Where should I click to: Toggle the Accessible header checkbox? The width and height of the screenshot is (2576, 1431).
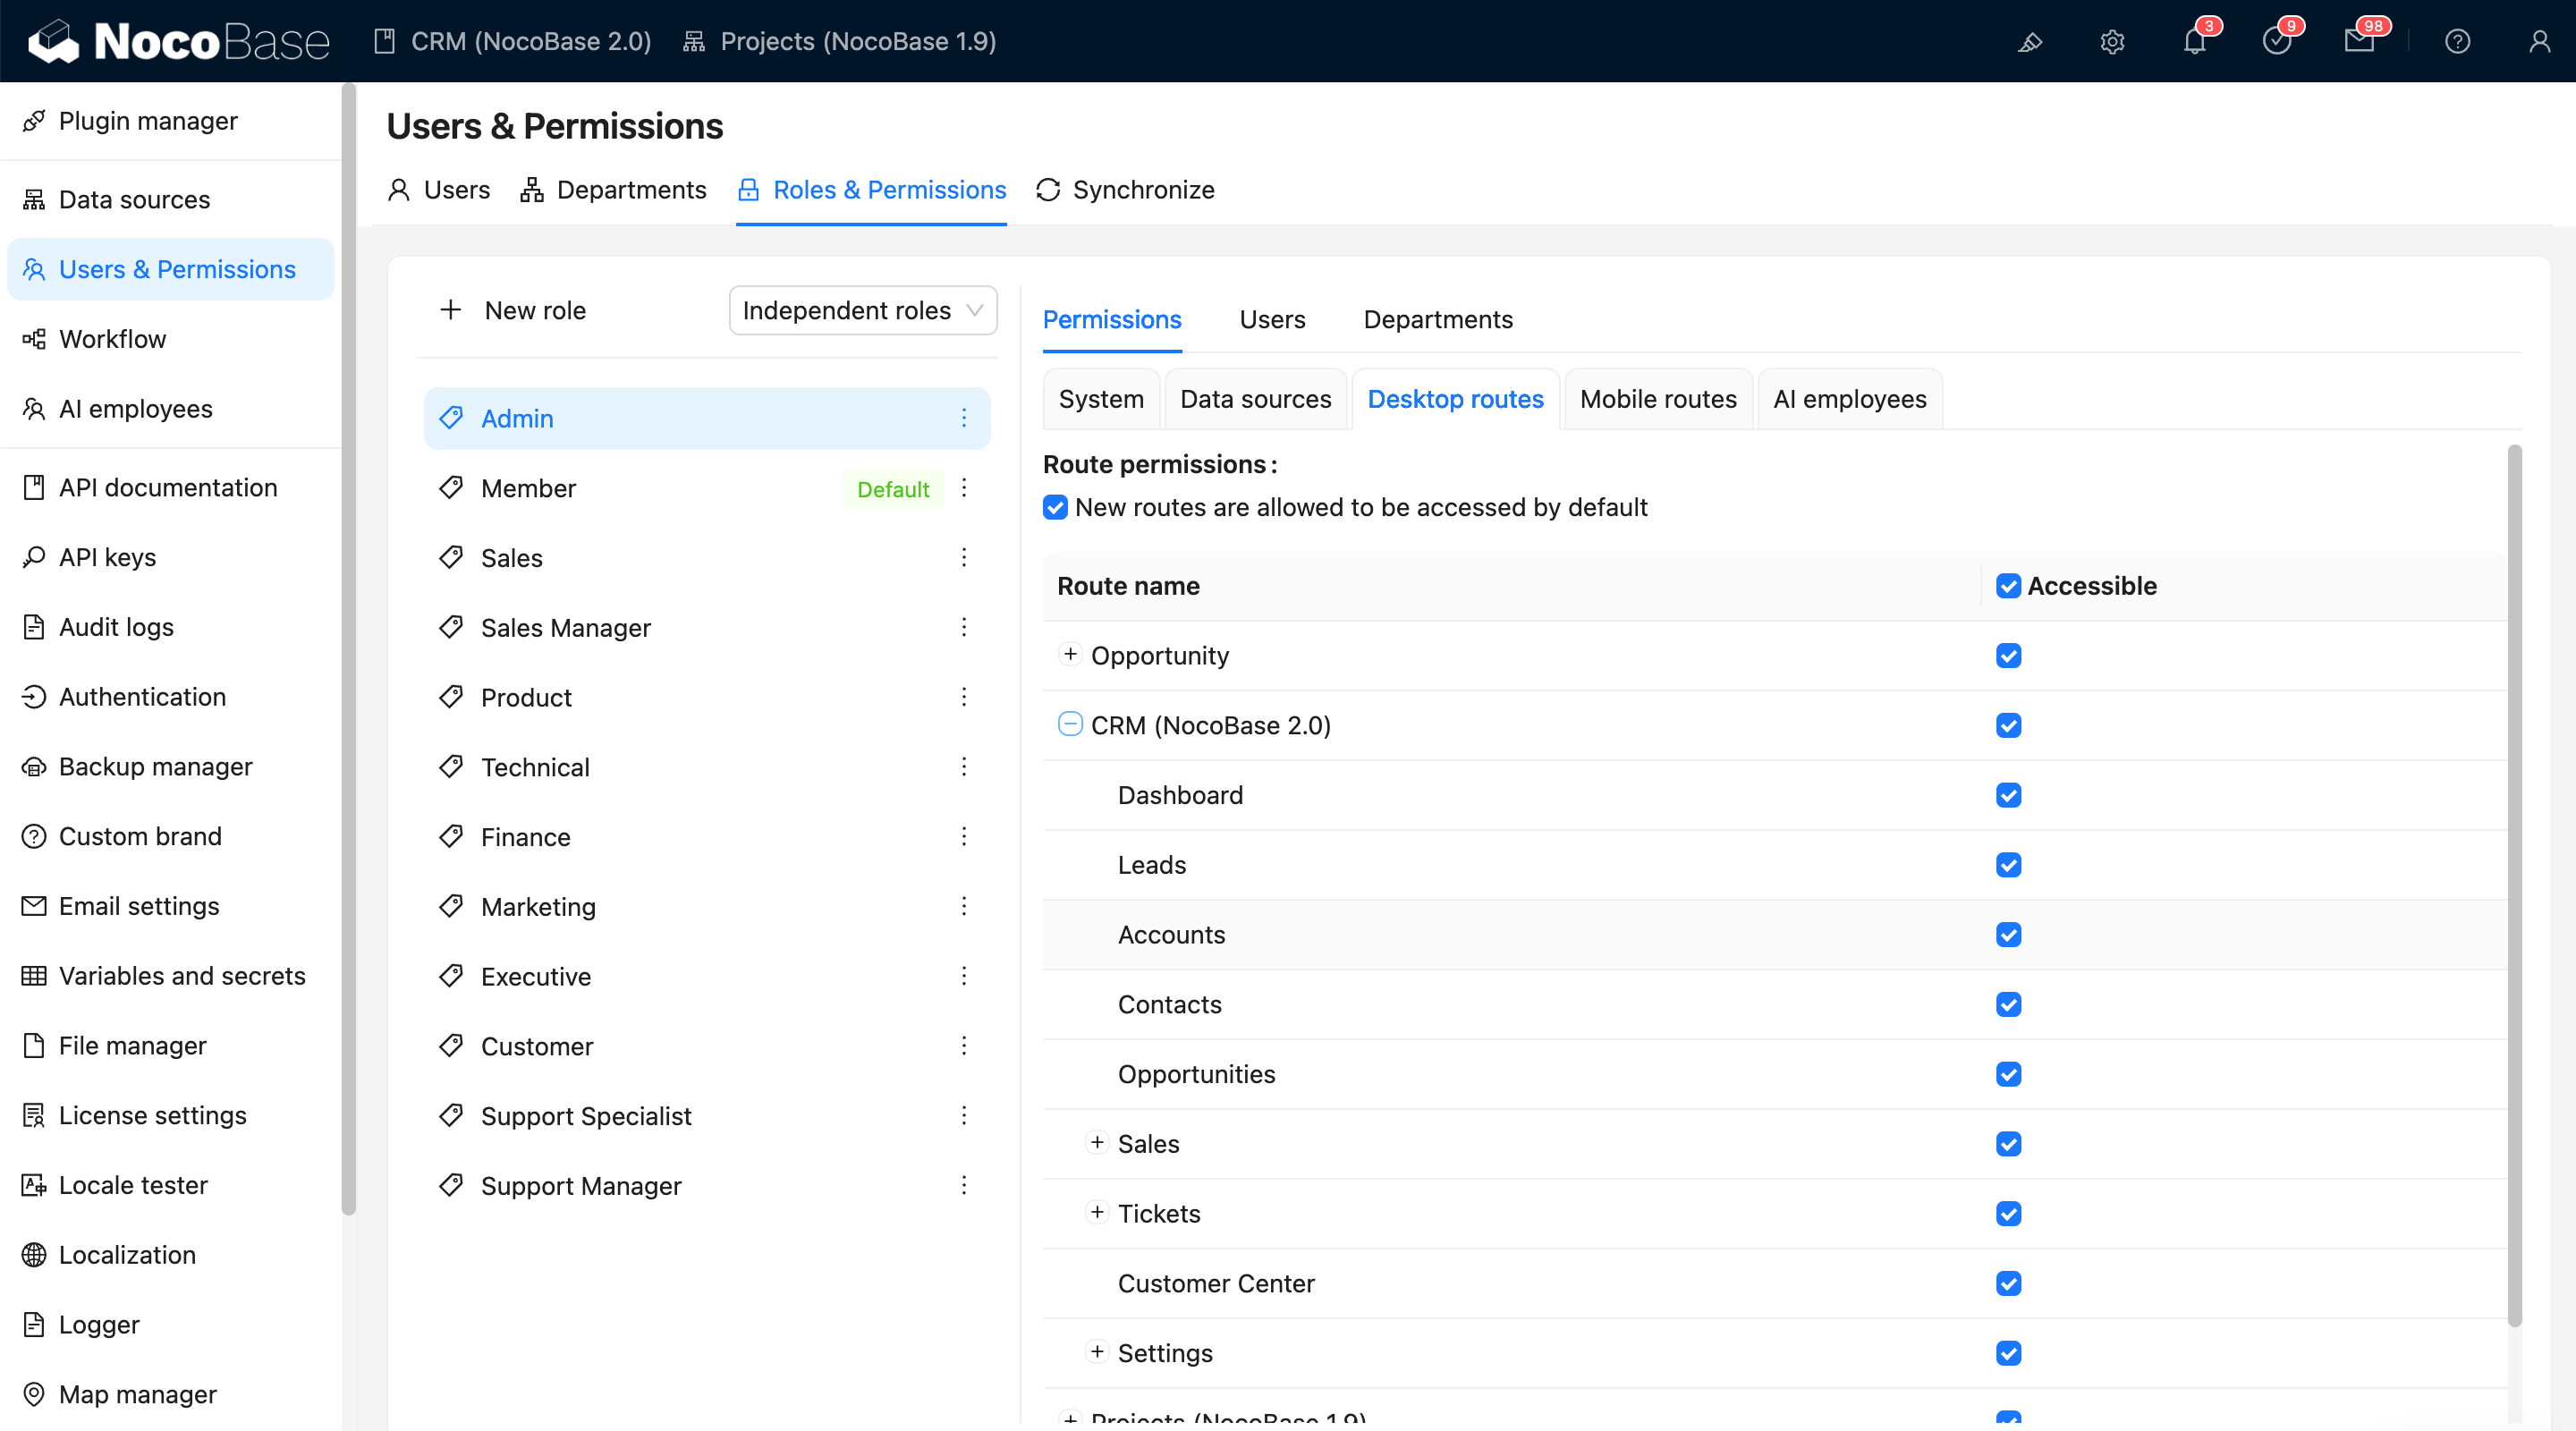tap(2008, 586)
